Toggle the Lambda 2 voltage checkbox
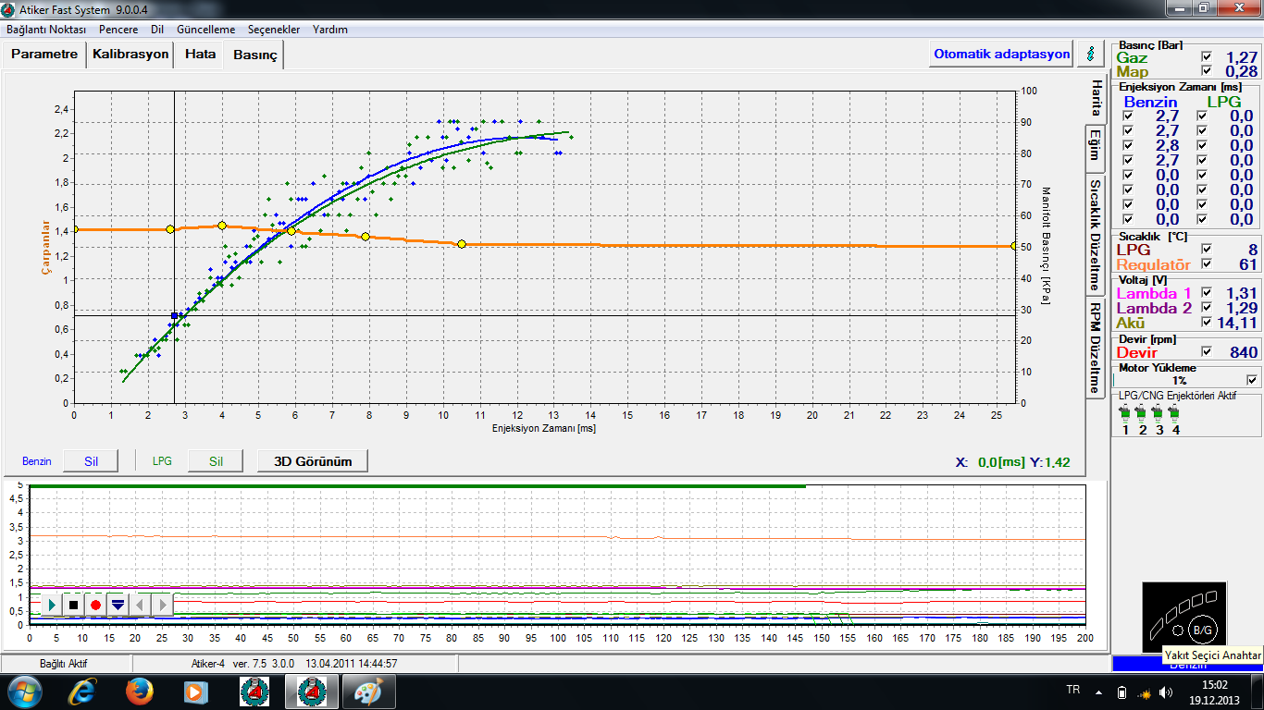 1206,307
